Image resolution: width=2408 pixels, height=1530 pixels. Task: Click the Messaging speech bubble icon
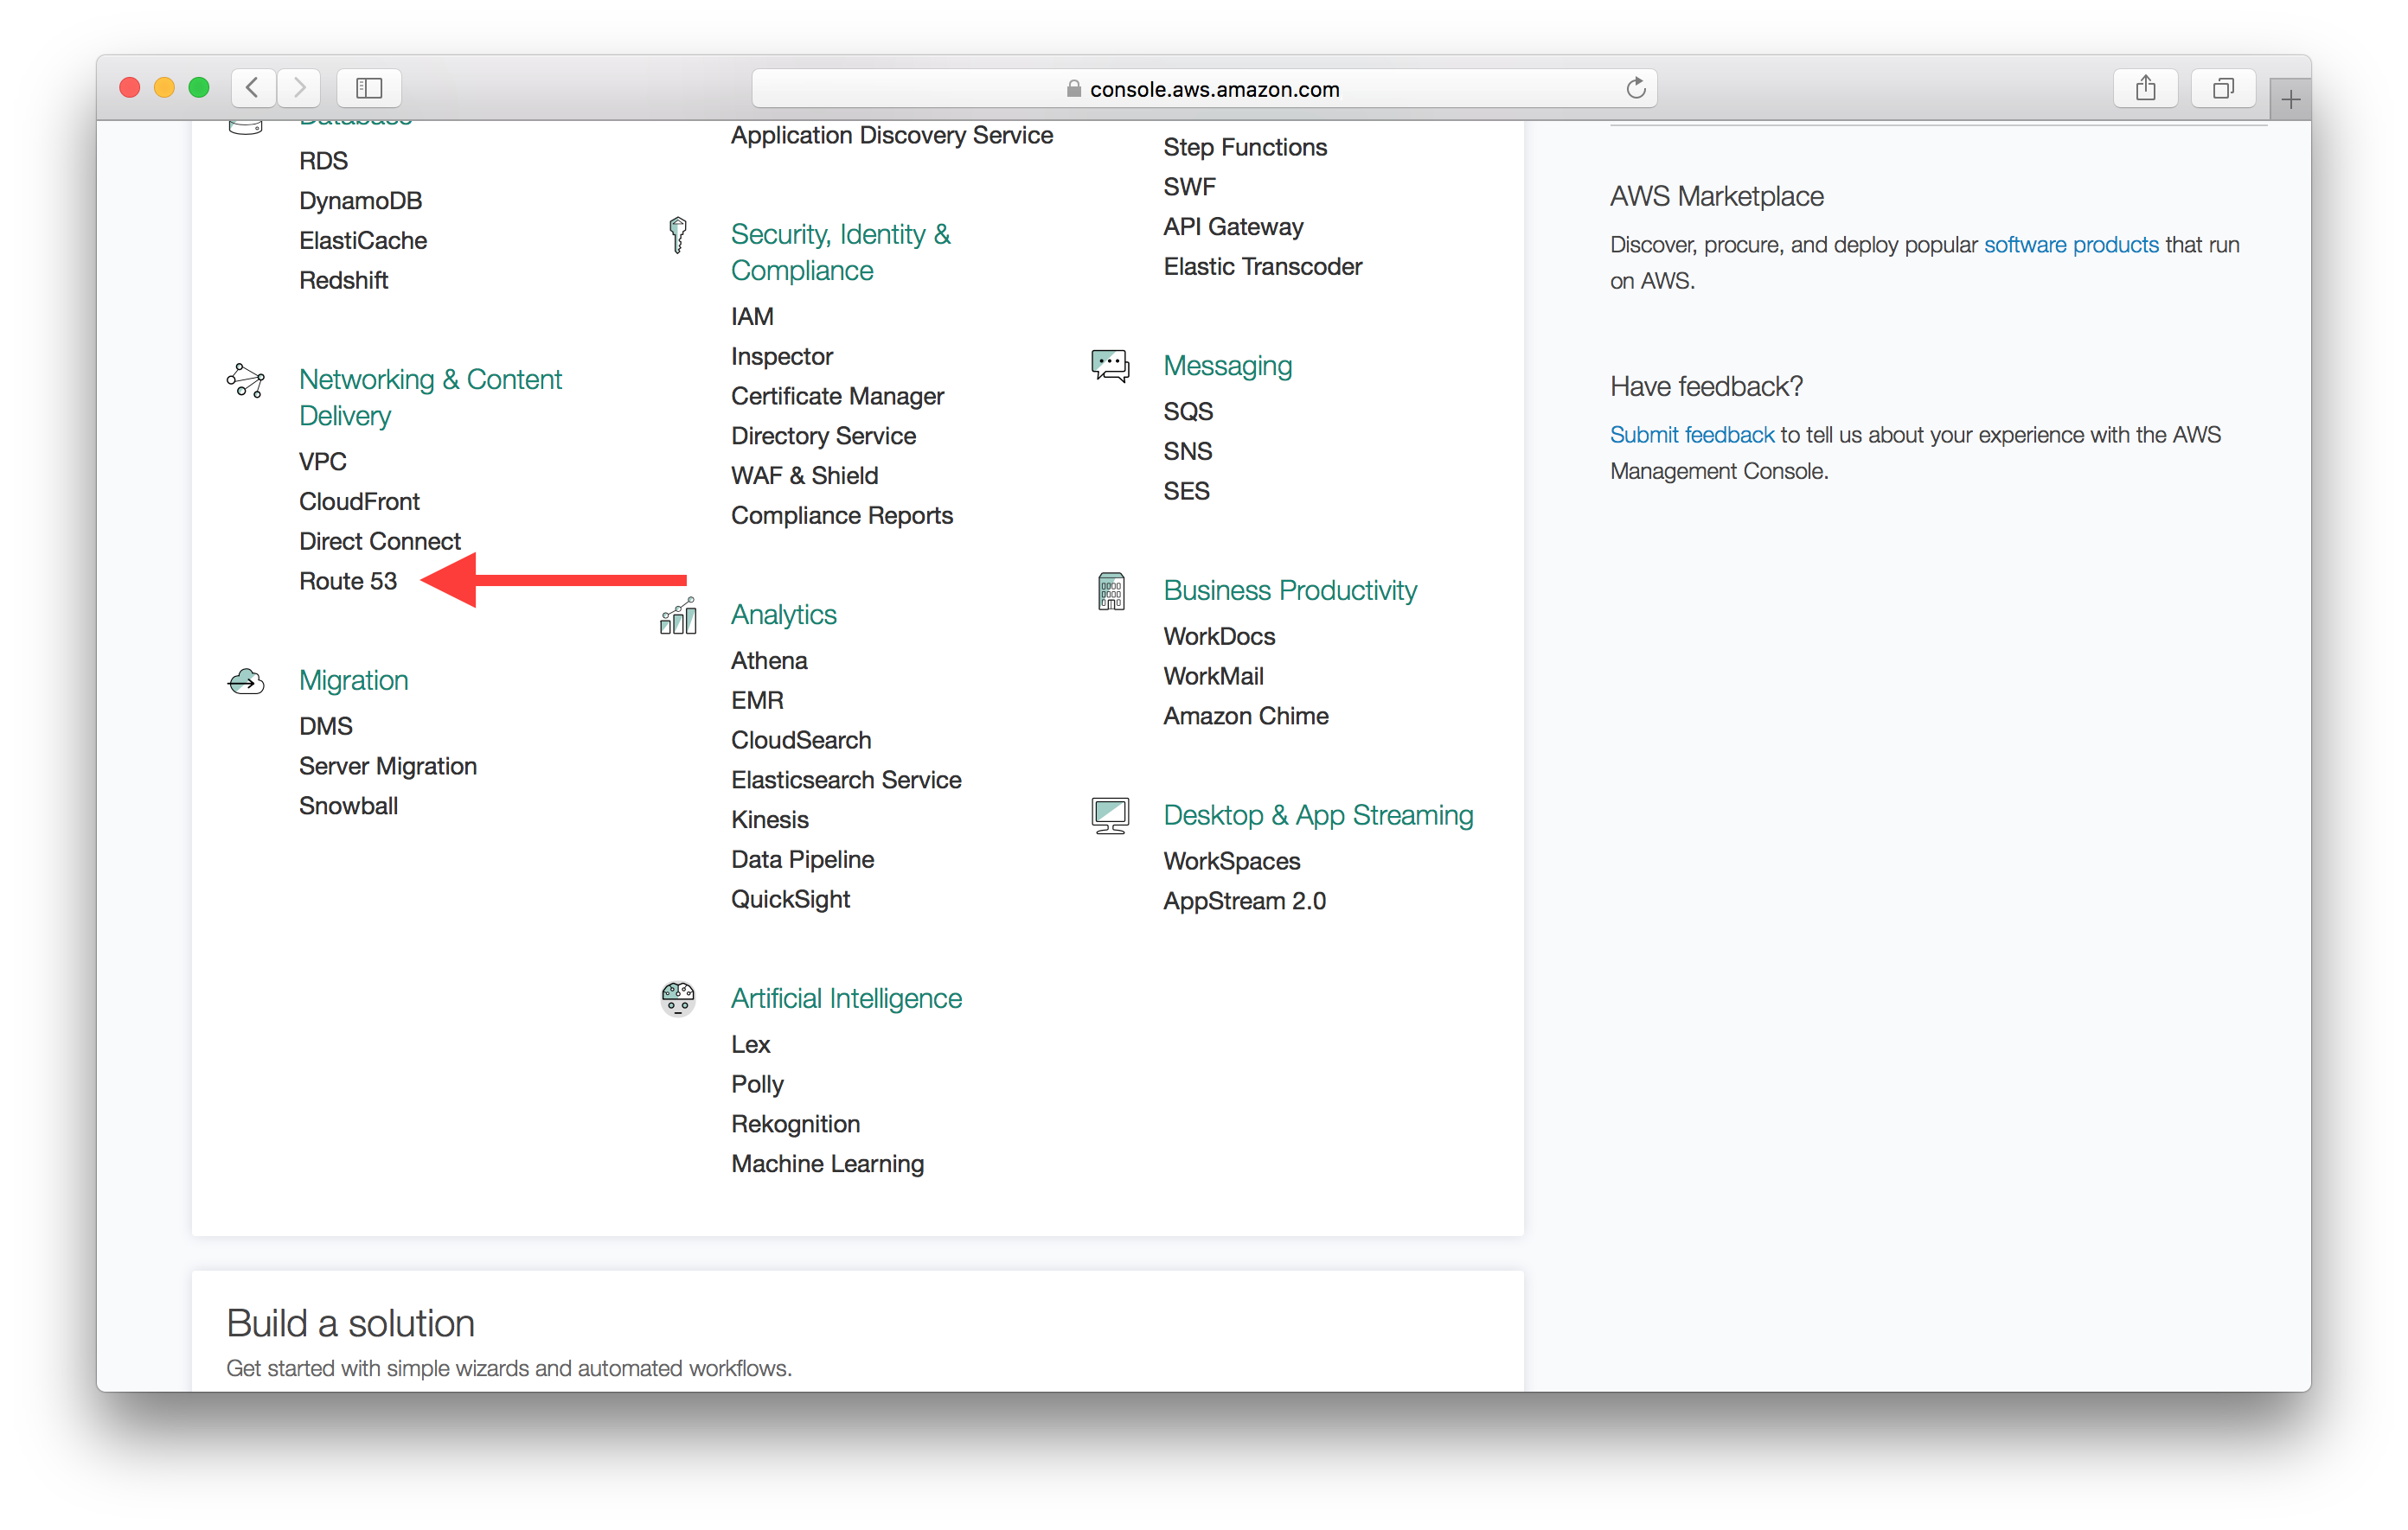1109,366
